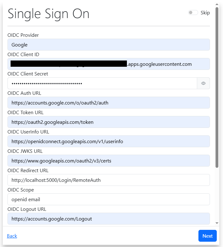
Task: Show the OIDC Client Secret with eye icon
Action: pos(203,83)
